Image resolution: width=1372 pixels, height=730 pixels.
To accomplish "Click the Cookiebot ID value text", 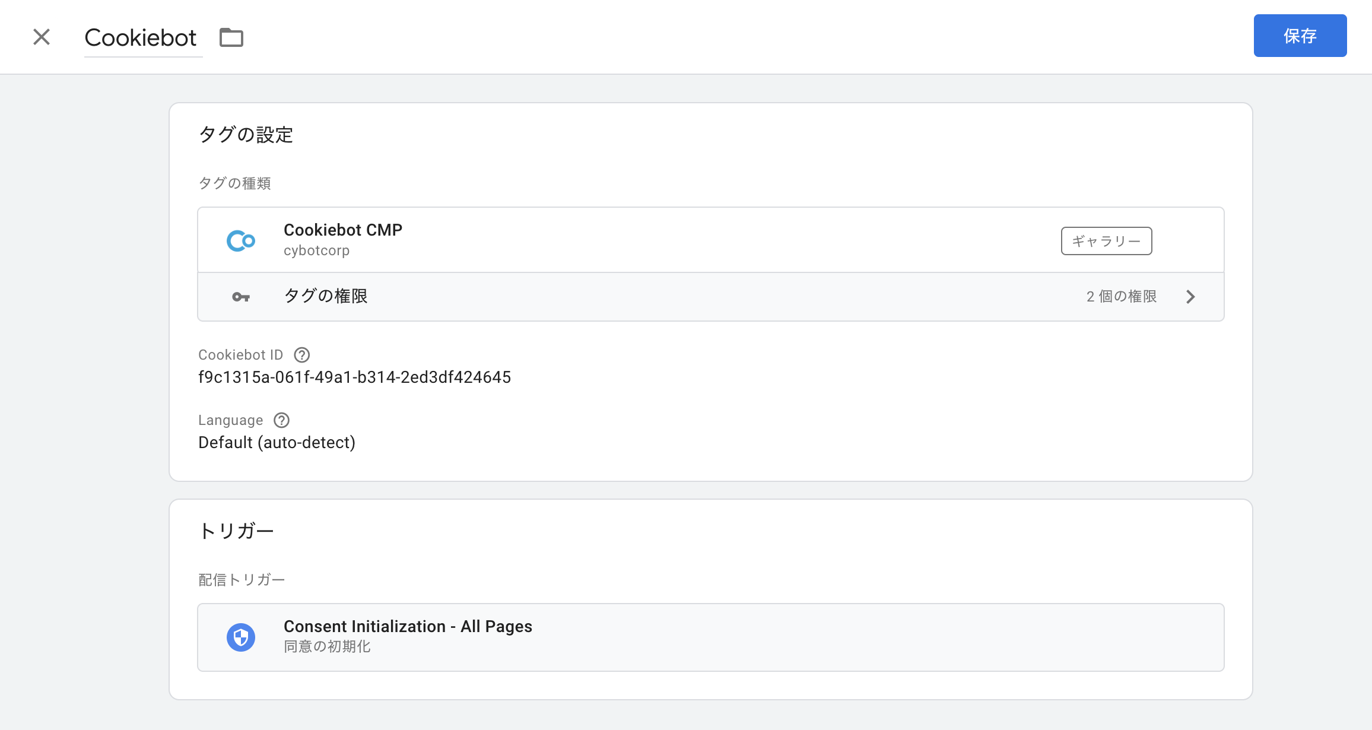I will pos(354,377).
